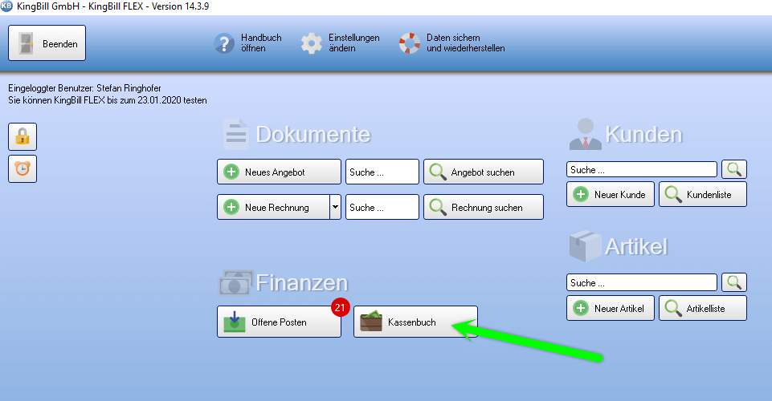This screenshot has width=772, height=401.
Task: Click the red 21 notification badge
Action: point(340,307)
